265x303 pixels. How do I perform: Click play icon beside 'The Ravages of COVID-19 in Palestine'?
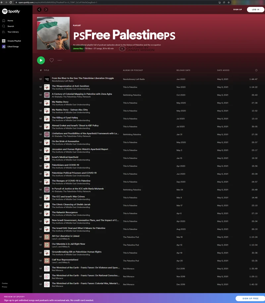pos(40,182)
